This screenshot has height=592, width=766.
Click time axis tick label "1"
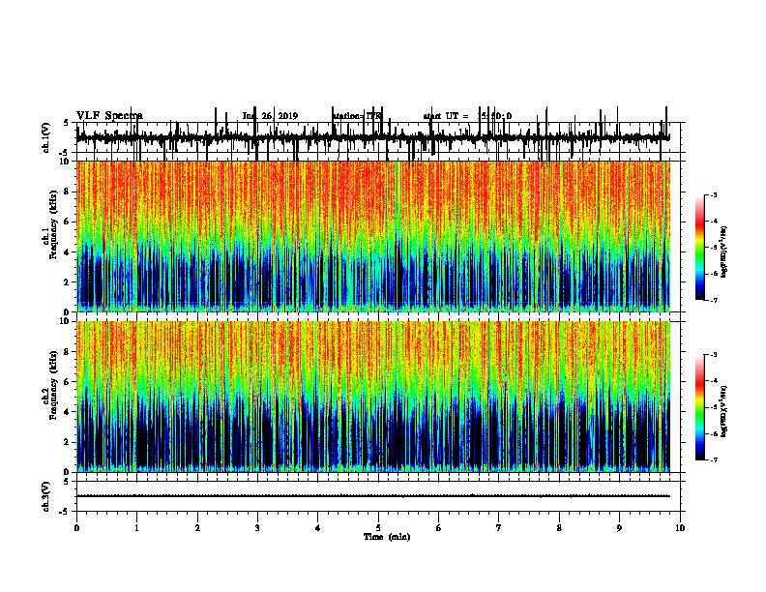click(136, 528)
